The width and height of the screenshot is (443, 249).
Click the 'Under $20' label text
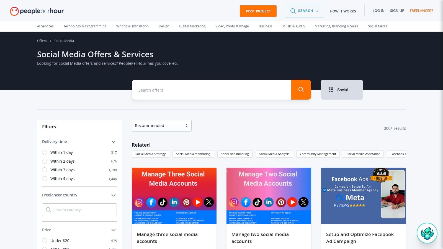pos(60,241)
